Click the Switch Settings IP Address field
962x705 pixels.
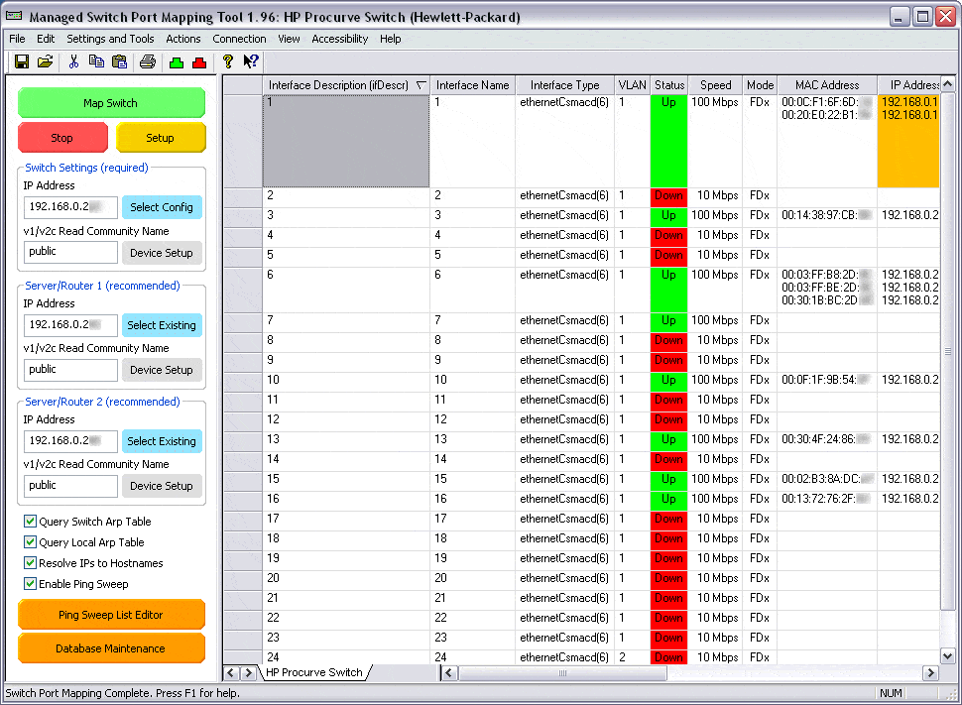tap(70, 207)
